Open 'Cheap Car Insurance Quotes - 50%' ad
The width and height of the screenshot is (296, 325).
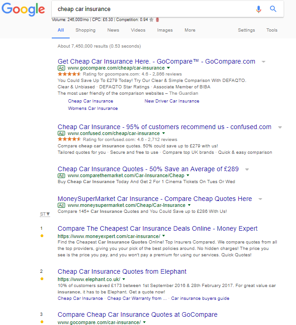click(148, 169)
